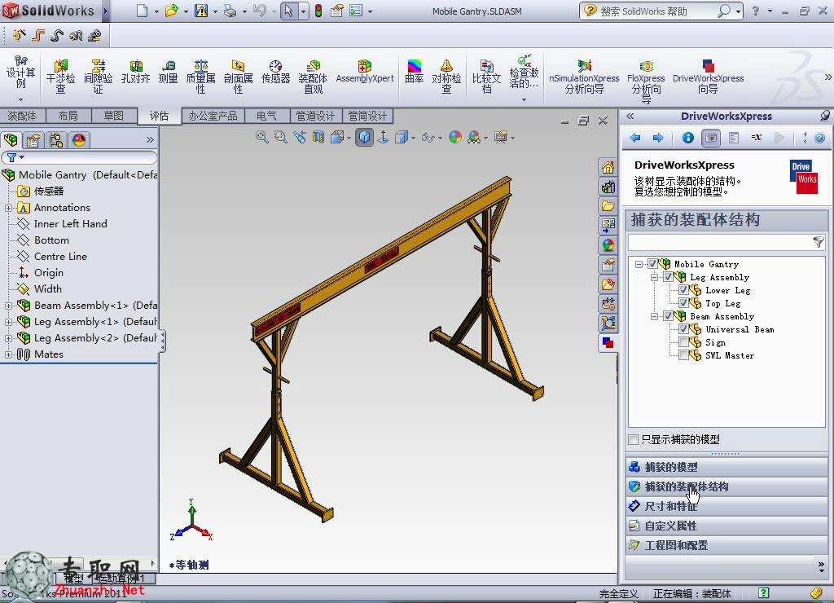Open DriveWorksXpress task pane tab icon
This screenshot has height=603, width=834.
pyautogui.click(x=608, y=343)
